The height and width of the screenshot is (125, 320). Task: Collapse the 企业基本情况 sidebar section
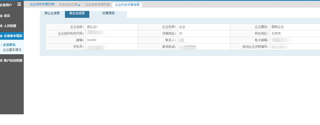13,36
